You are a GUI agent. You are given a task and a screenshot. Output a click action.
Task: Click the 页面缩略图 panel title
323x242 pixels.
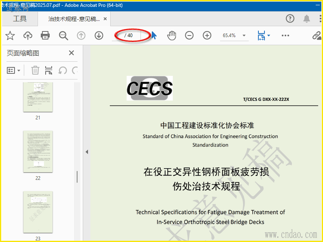pos(23,53)
